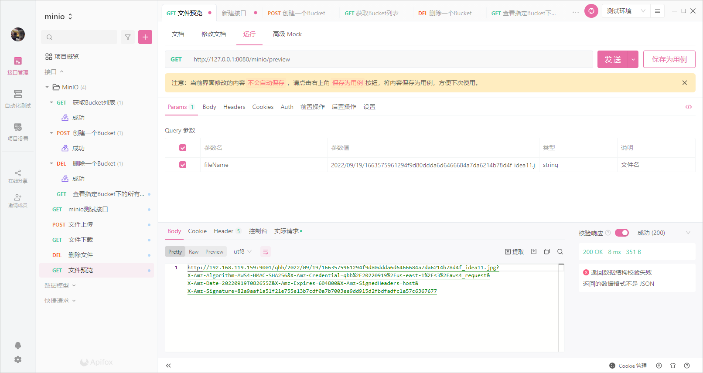Toggle the 校验响应 validation switch
Screen dimensions: 703x373
[x=622, y=233]
